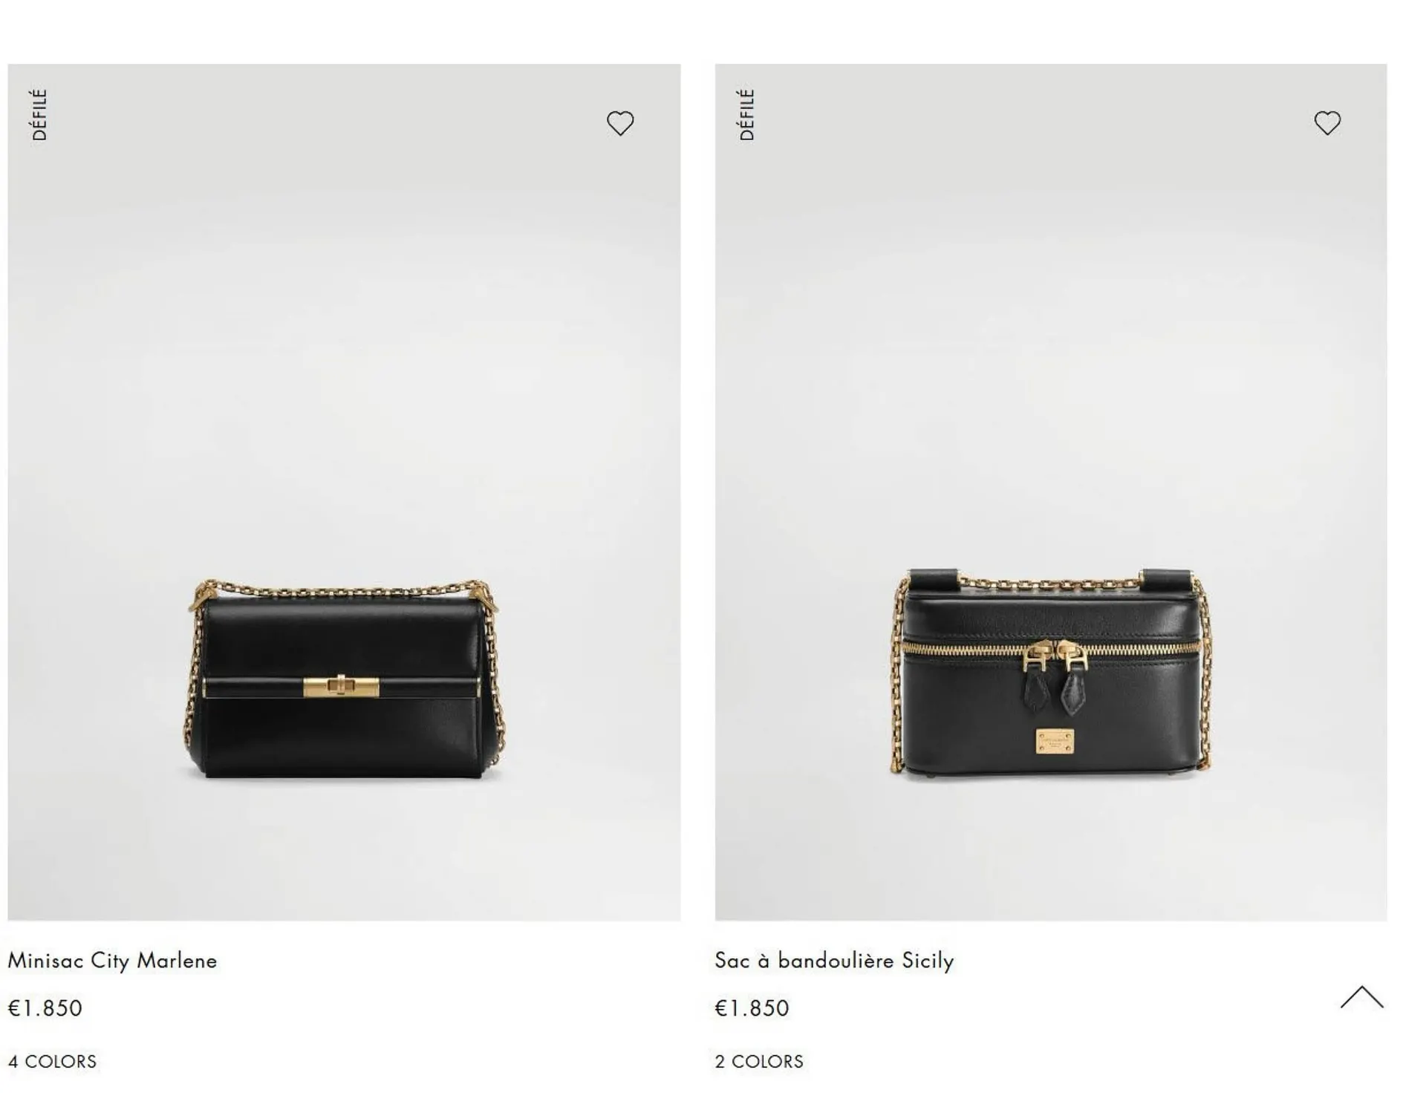The image size is (1426, 1107).
Task: Click the gold logo plaque on Sicily bag
Action: (1055, 742)
